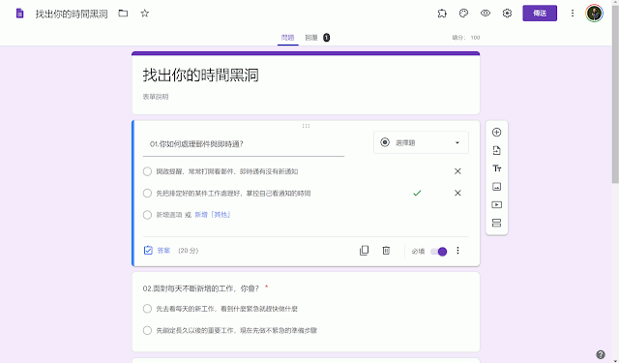The width and height of the screenshot is (619, 363).
Task: Open the Google account avatar
Action: tap(594, 14)
